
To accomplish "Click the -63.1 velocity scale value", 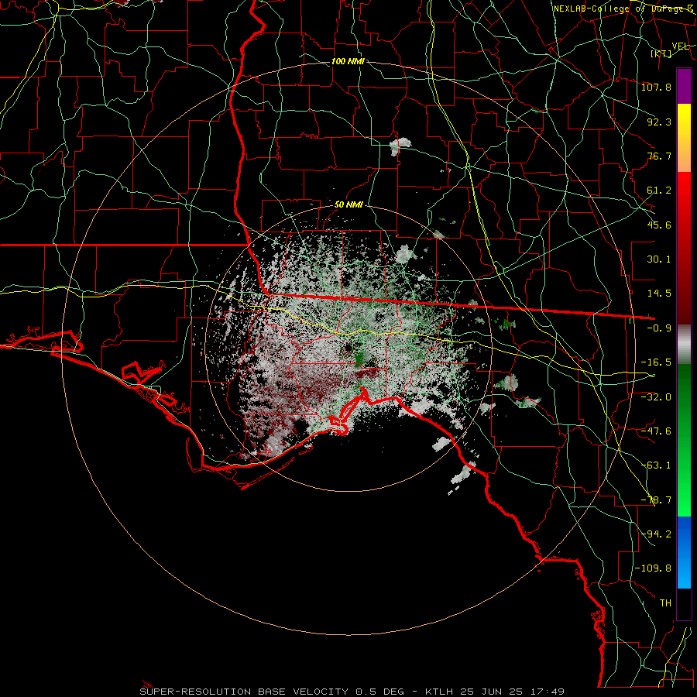I will tap(656, 465).
